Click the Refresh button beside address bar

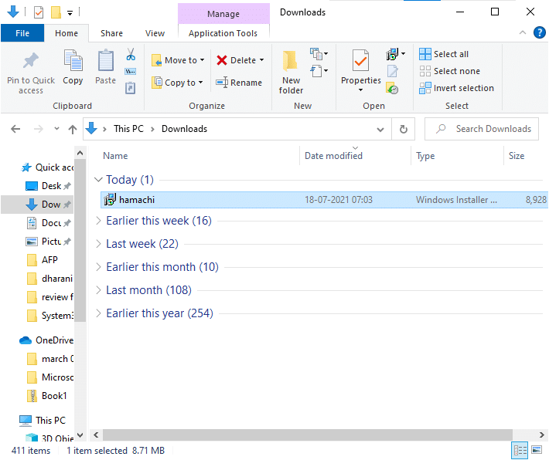[x=403, y=129]
